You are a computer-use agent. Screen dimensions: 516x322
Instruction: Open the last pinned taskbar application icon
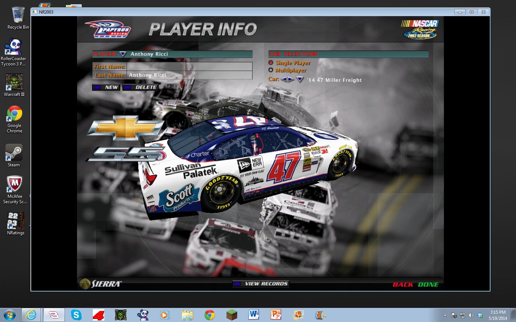pyautogui.click(x=320, y=315)
